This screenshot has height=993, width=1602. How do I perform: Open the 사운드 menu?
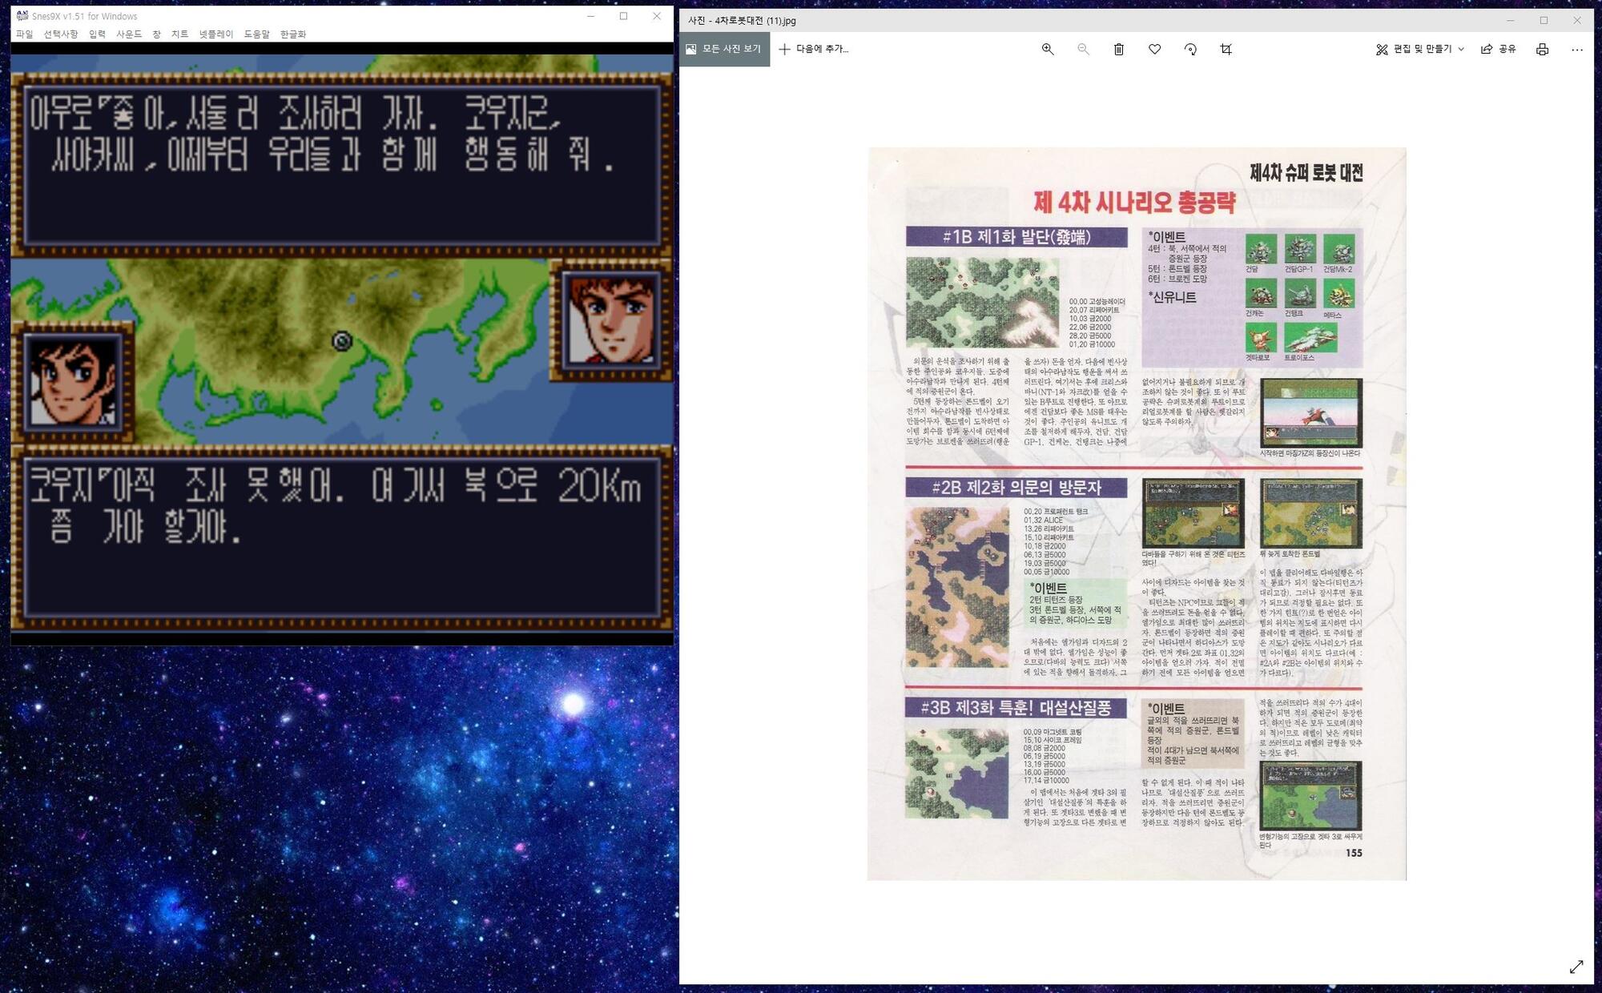coord(129,34)
